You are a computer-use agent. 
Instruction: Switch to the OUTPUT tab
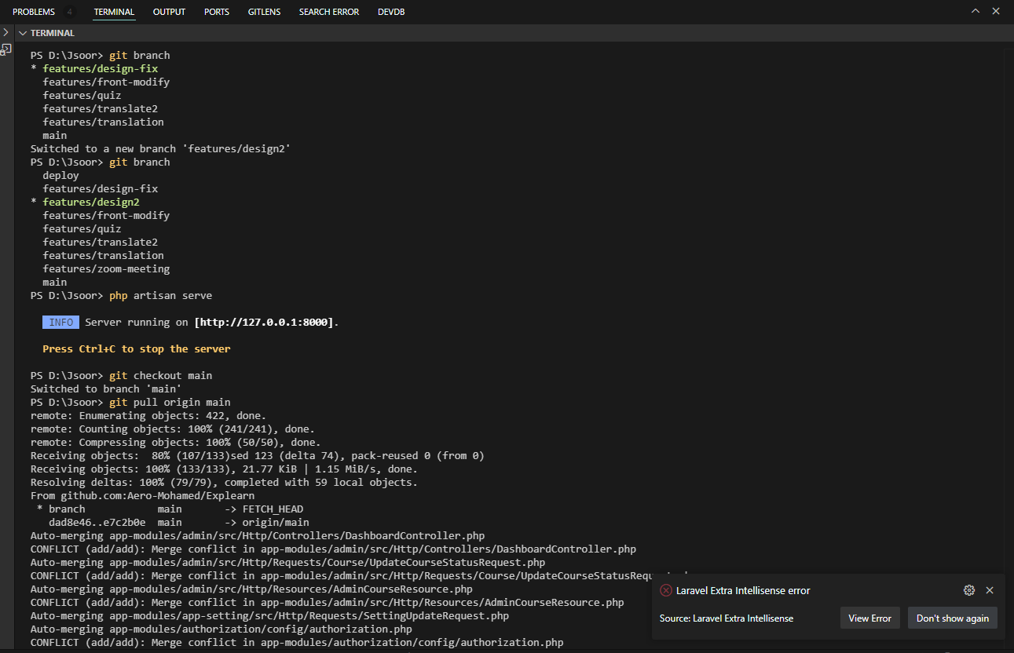click(169, 12)
